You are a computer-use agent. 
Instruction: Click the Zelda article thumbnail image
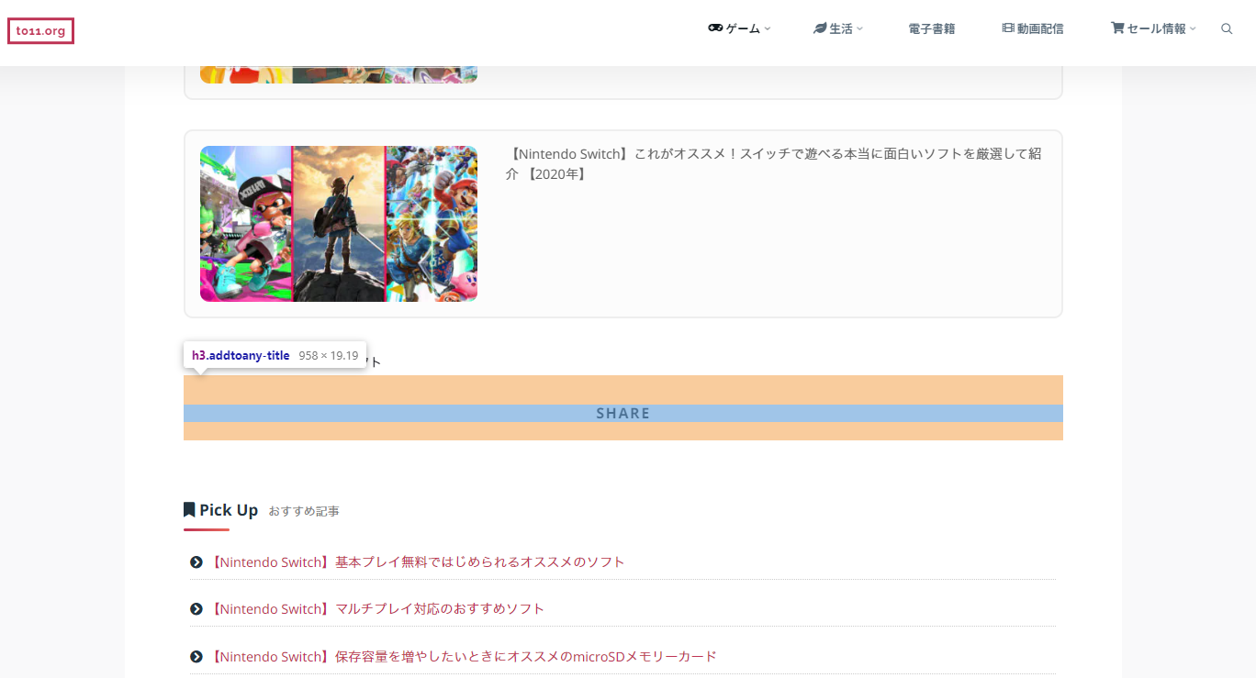338,223
